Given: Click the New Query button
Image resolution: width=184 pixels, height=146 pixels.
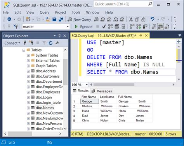Looking at the screenshot, I should point(80,19).
